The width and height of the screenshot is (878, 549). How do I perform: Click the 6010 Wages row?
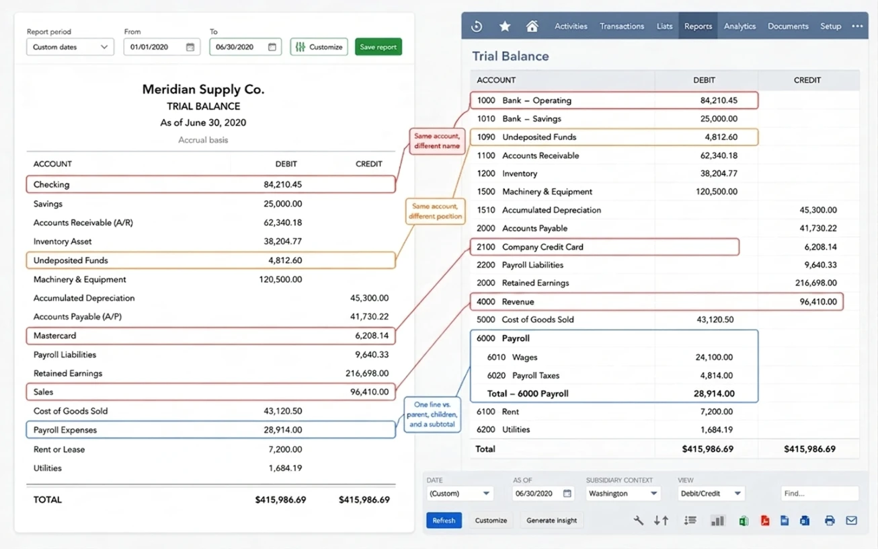tap(614, 357)
